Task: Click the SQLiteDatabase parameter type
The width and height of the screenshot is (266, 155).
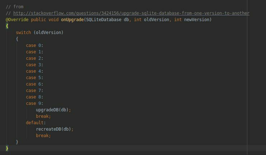Action: (104, 20)
